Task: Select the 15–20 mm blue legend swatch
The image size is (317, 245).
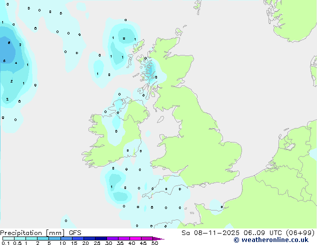Action: click(78, 238)
